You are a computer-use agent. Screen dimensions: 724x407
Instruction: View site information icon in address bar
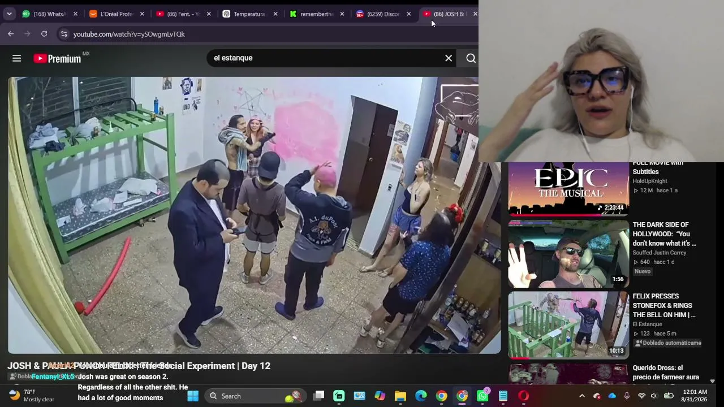point(63,34)
